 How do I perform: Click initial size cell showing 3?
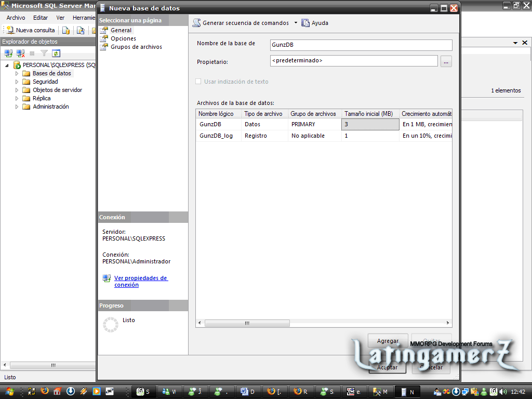coord(370,124)
